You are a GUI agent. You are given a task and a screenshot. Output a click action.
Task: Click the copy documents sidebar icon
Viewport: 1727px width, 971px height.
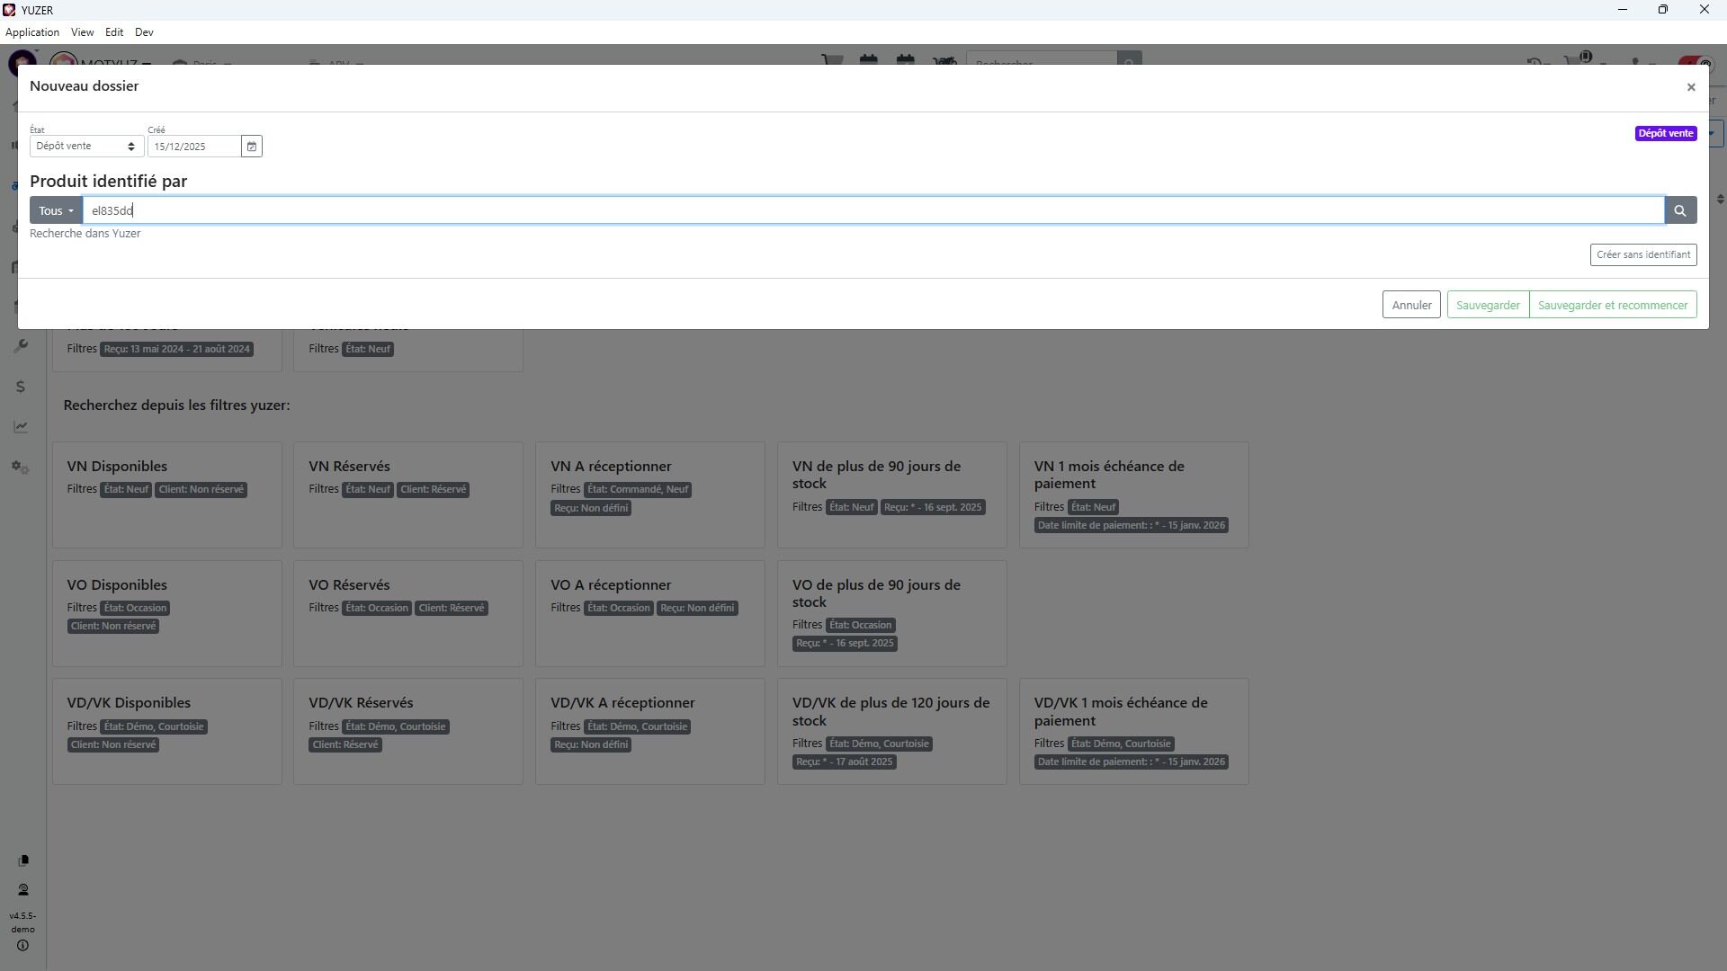[x=23, y=860]
